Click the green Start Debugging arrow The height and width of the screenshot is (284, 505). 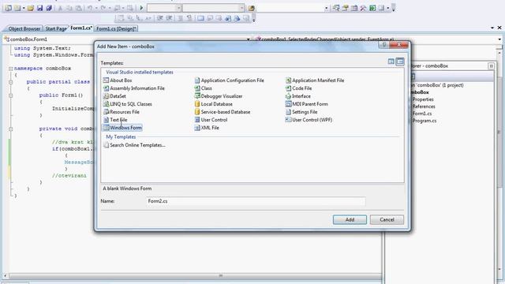[x=141, y=8]
